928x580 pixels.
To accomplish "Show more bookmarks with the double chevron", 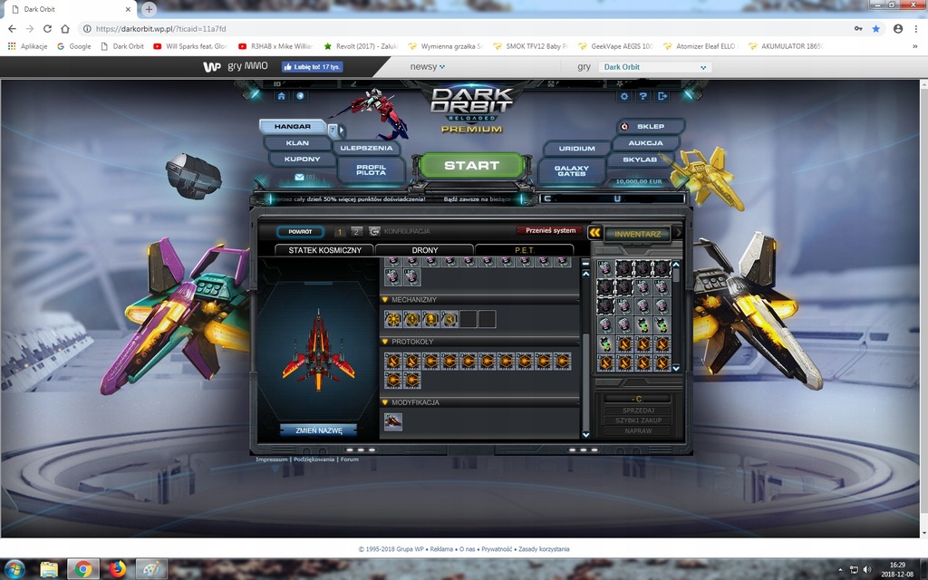I will (915, 46).
